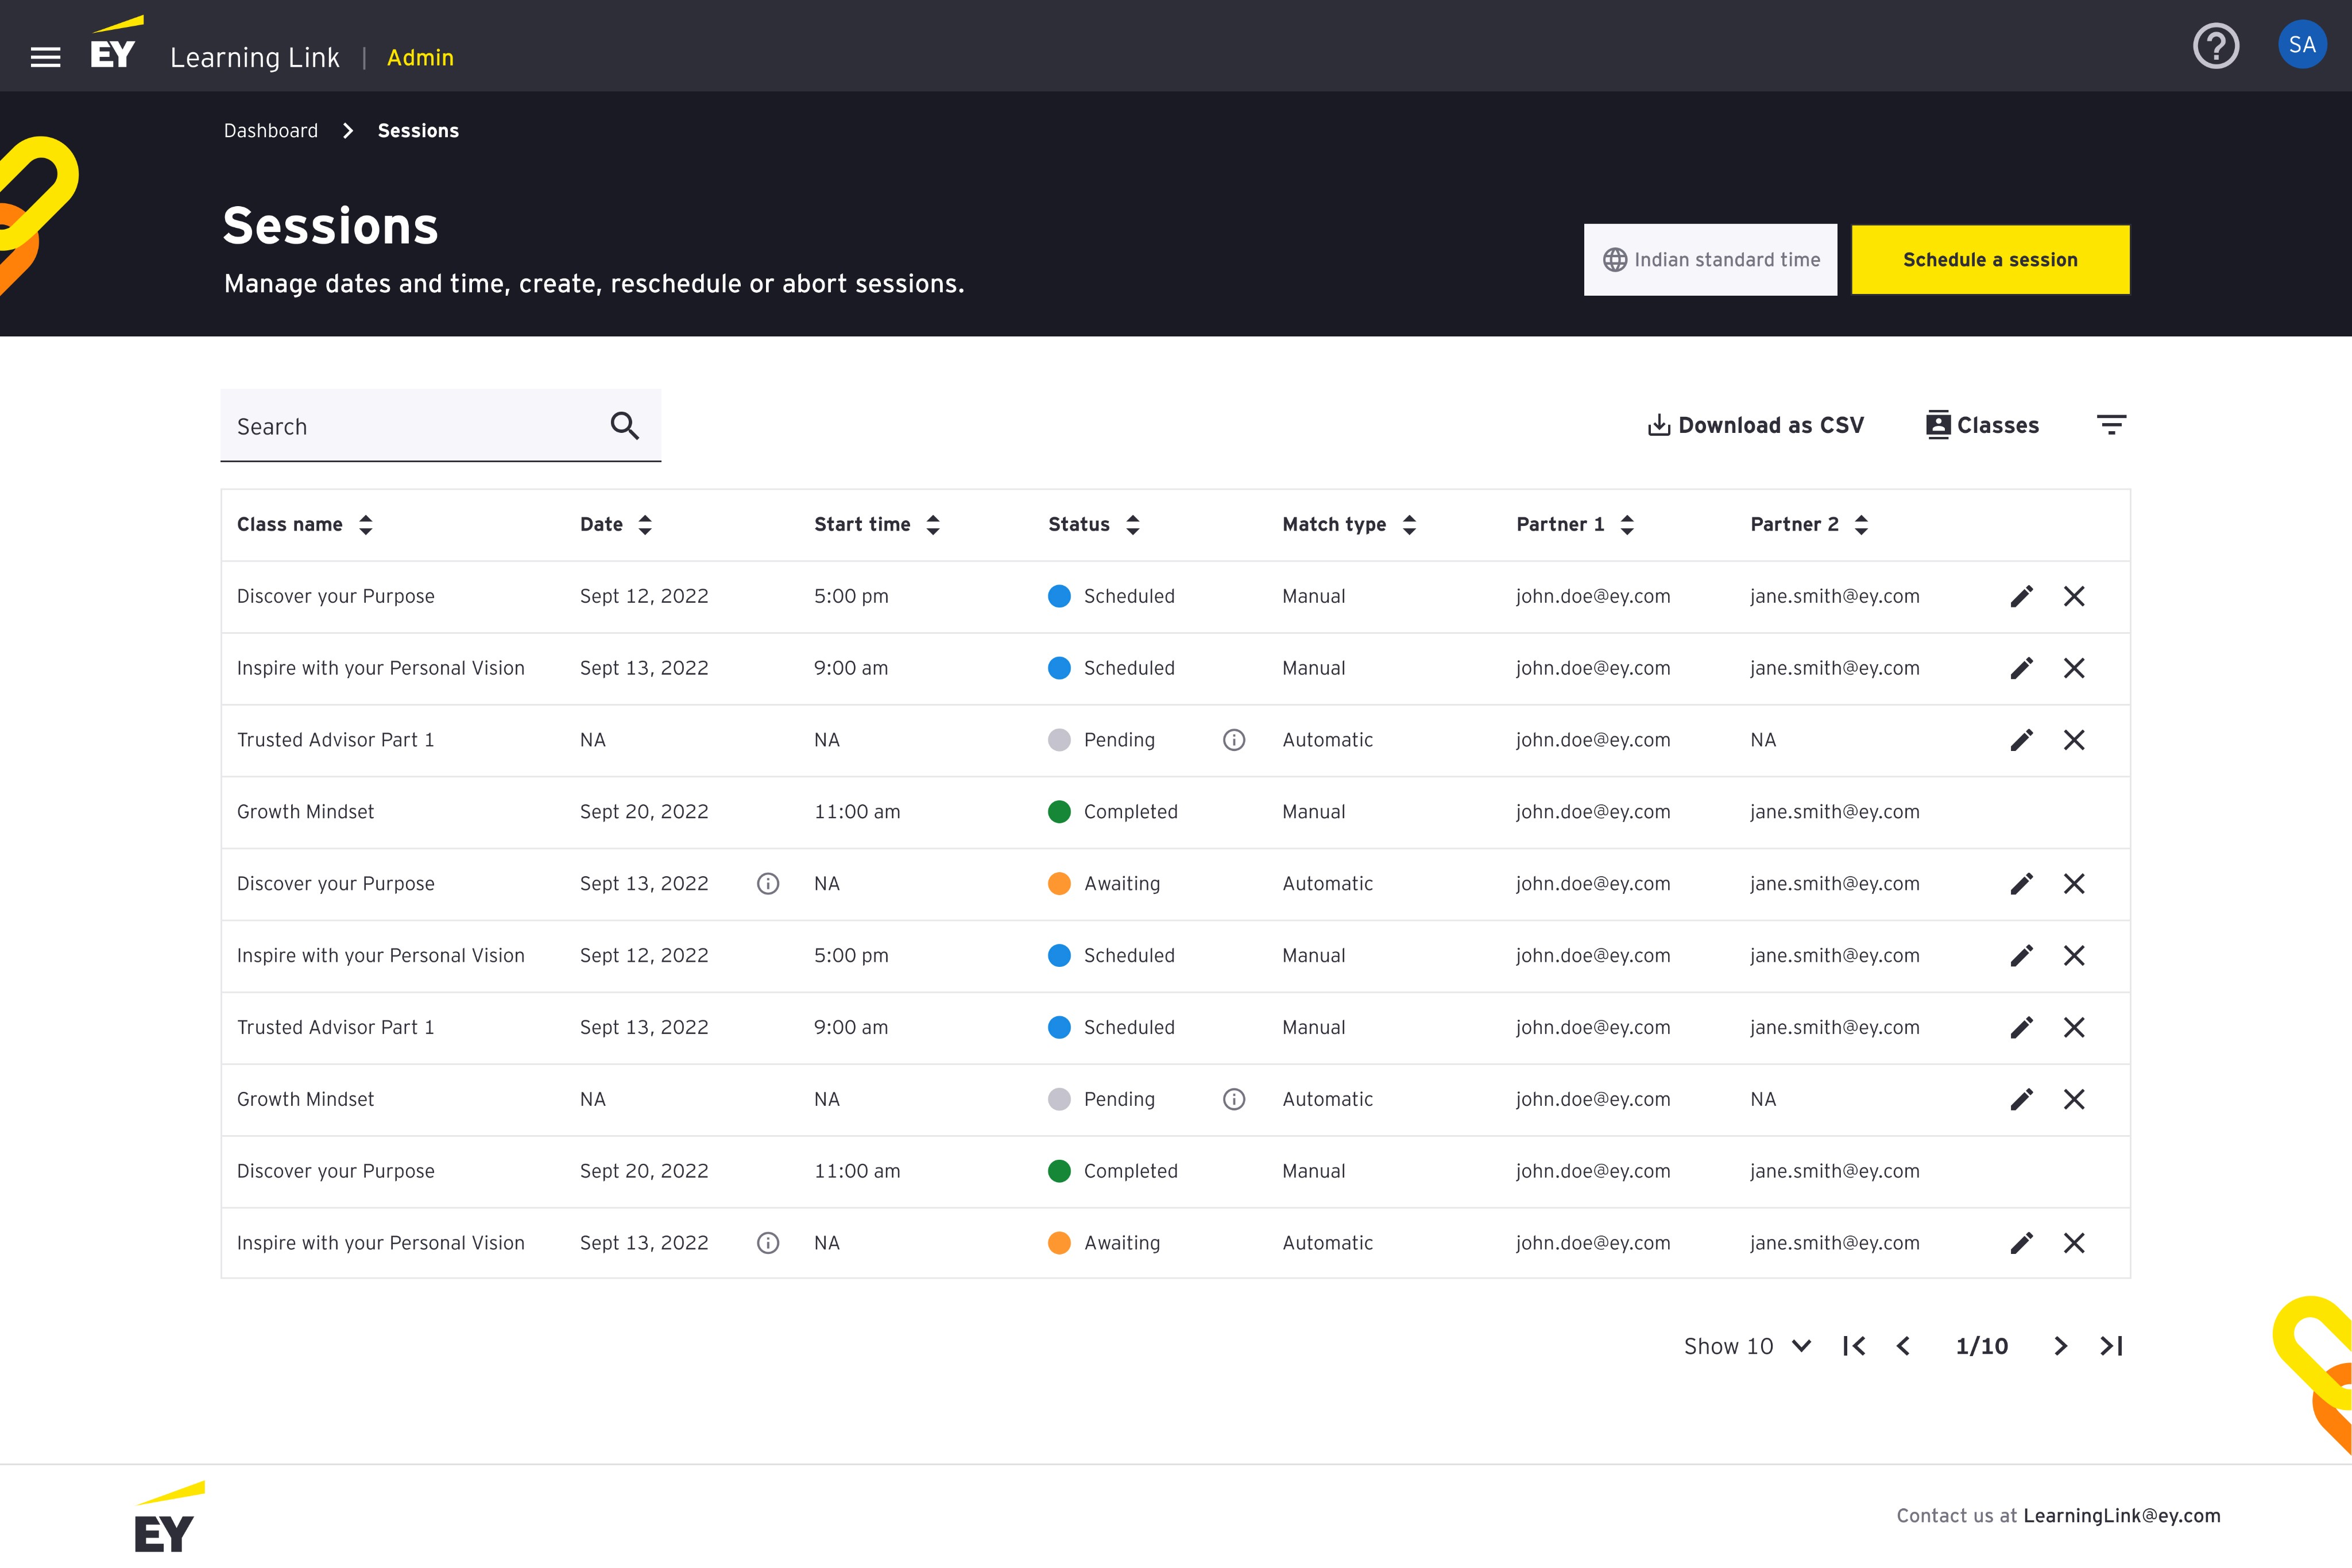
Task: Click info icon beside last Awaiting row date
Action: coord(768,1243)
